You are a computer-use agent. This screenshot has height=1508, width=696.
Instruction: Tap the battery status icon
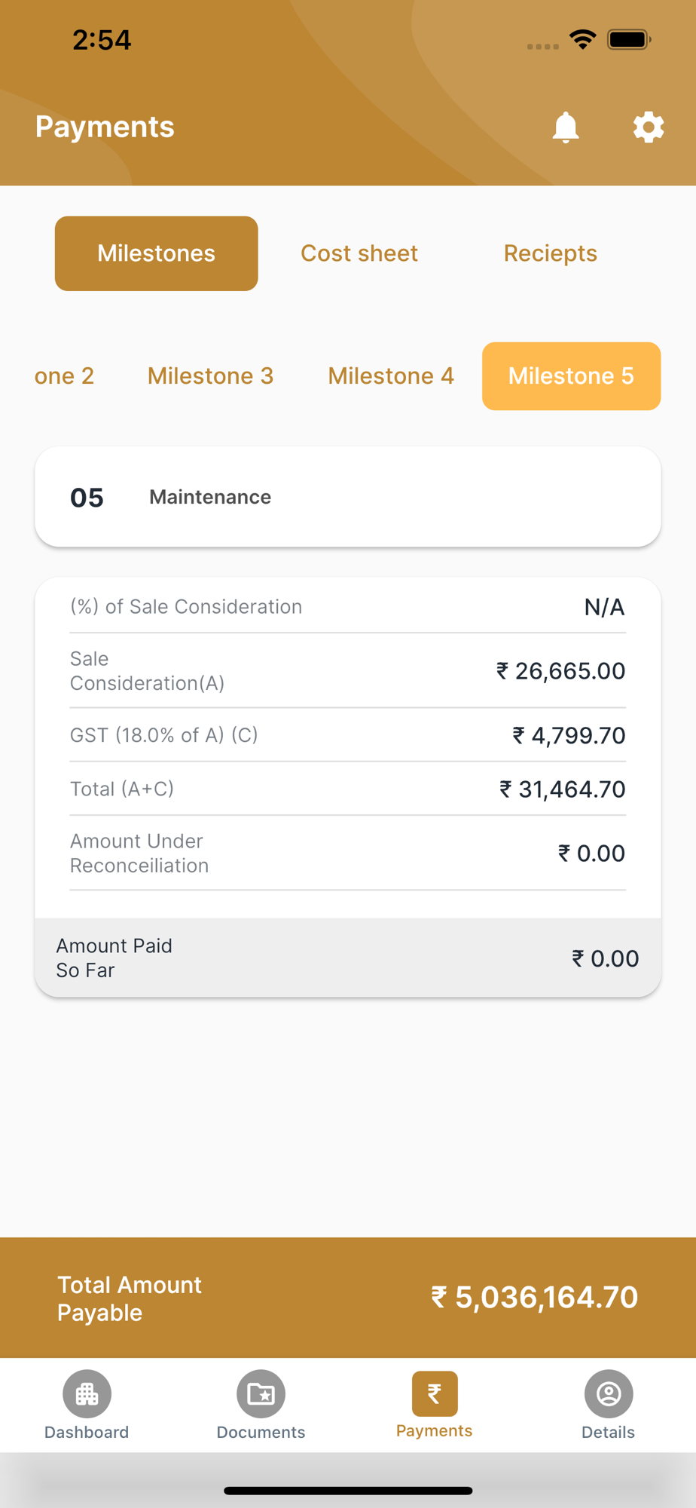tap(629, 39)
